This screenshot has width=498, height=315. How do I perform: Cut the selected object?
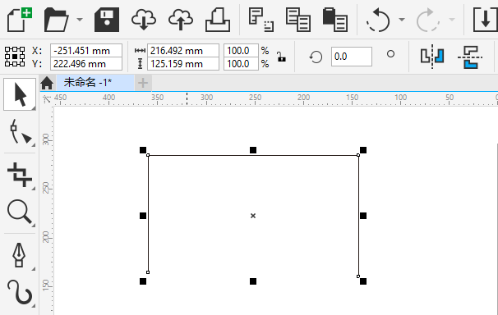coord(261,20)
